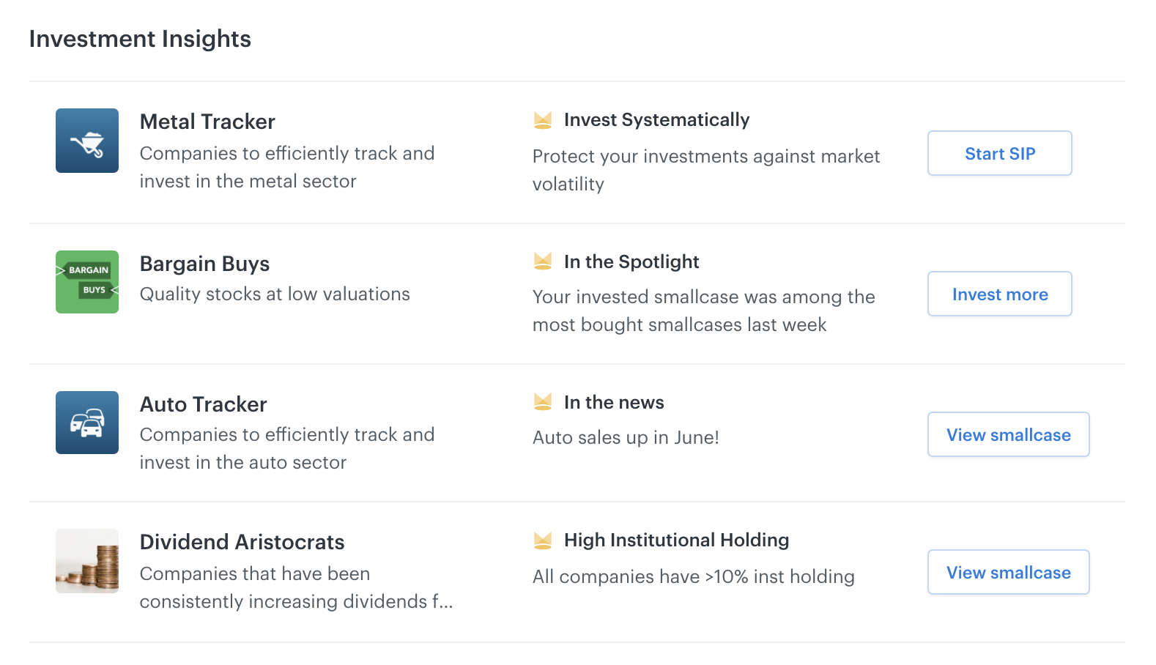View smallcase for Dividend Aristocrats
The width and height of the screenshot is (1156, 665).
(1009, 572)
